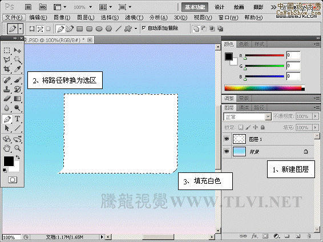
Task: Select the Rectangular Marquee tool
Action: point(7,50)
